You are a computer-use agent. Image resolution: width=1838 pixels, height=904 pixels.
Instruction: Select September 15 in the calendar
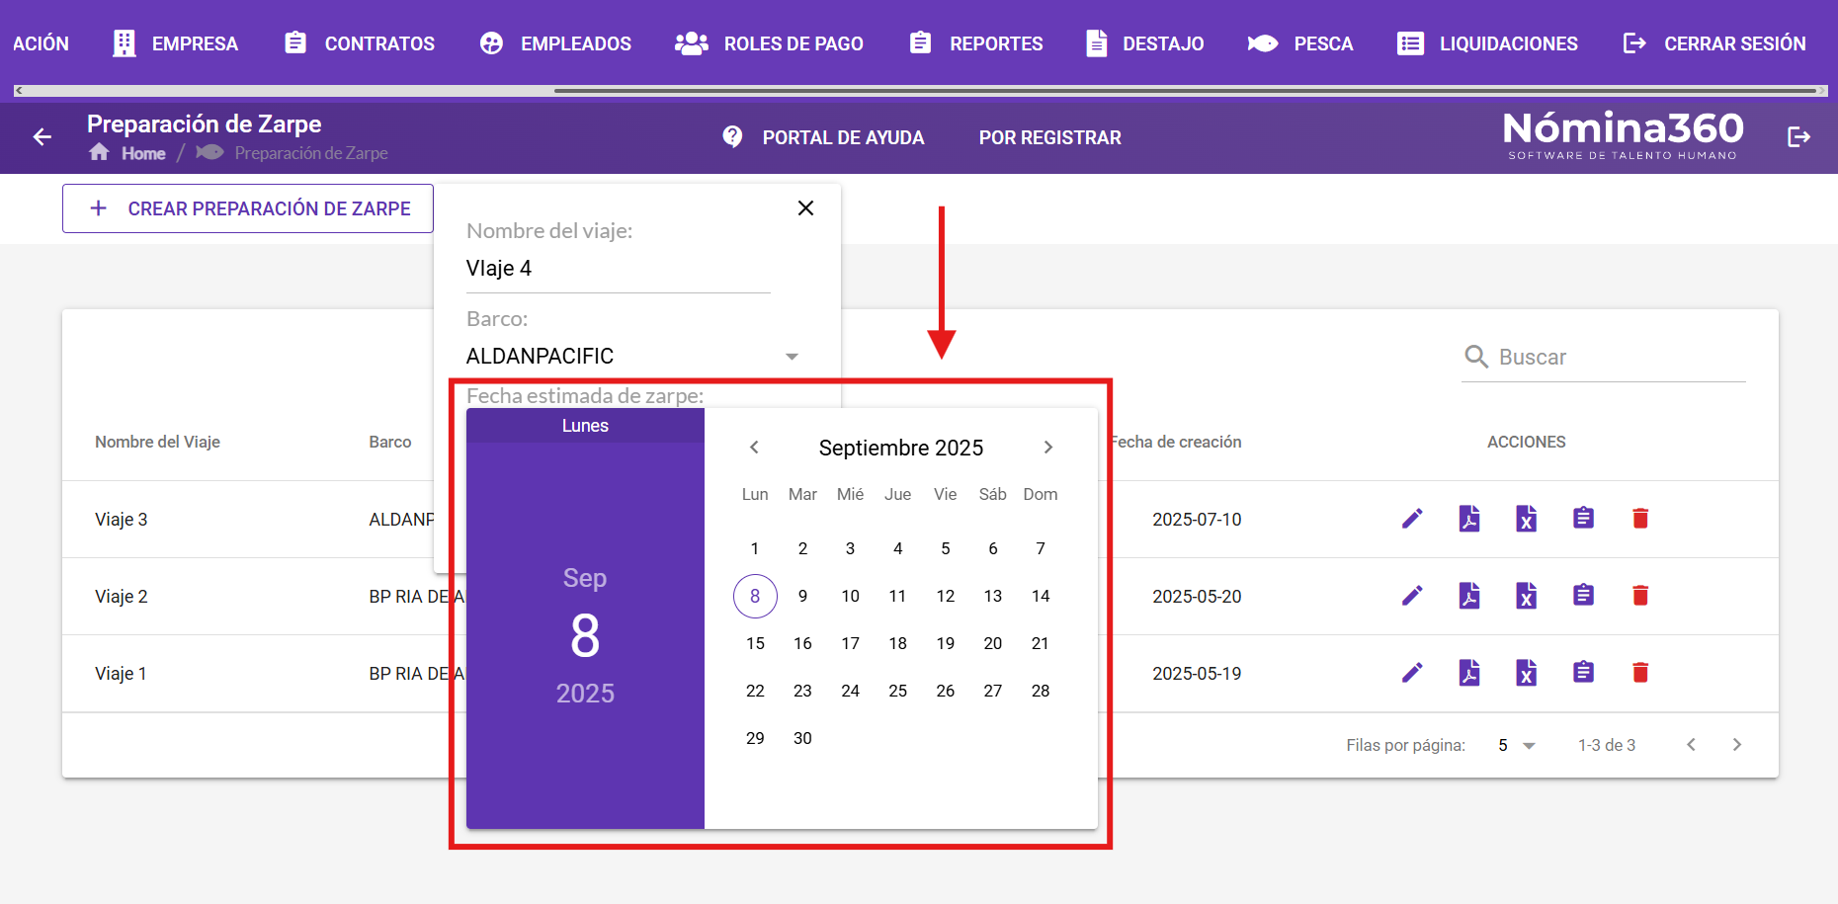[x=755, y=643]
